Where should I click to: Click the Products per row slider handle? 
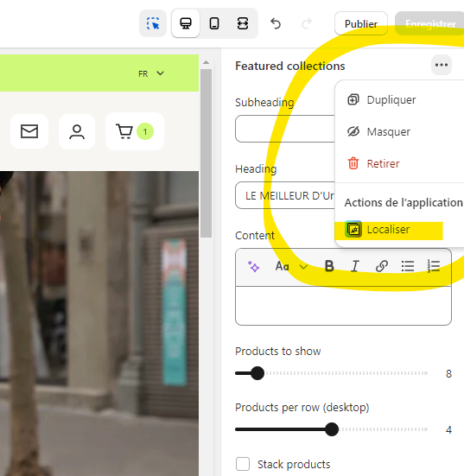point(332,429)
